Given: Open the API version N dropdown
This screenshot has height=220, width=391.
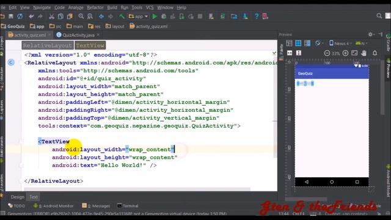Looking at the screenshot, I should (x=361, y=43).
